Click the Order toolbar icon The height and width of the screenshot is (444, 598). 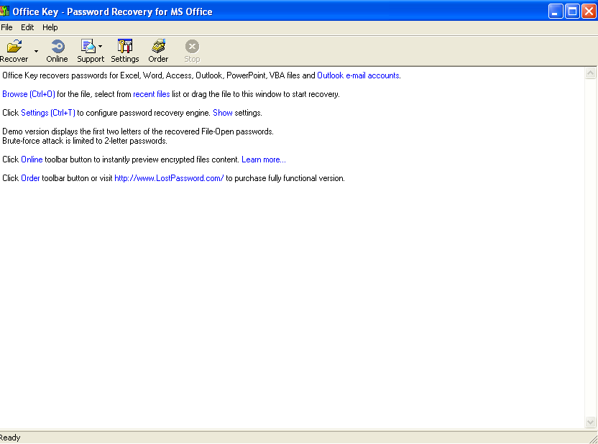158,47
